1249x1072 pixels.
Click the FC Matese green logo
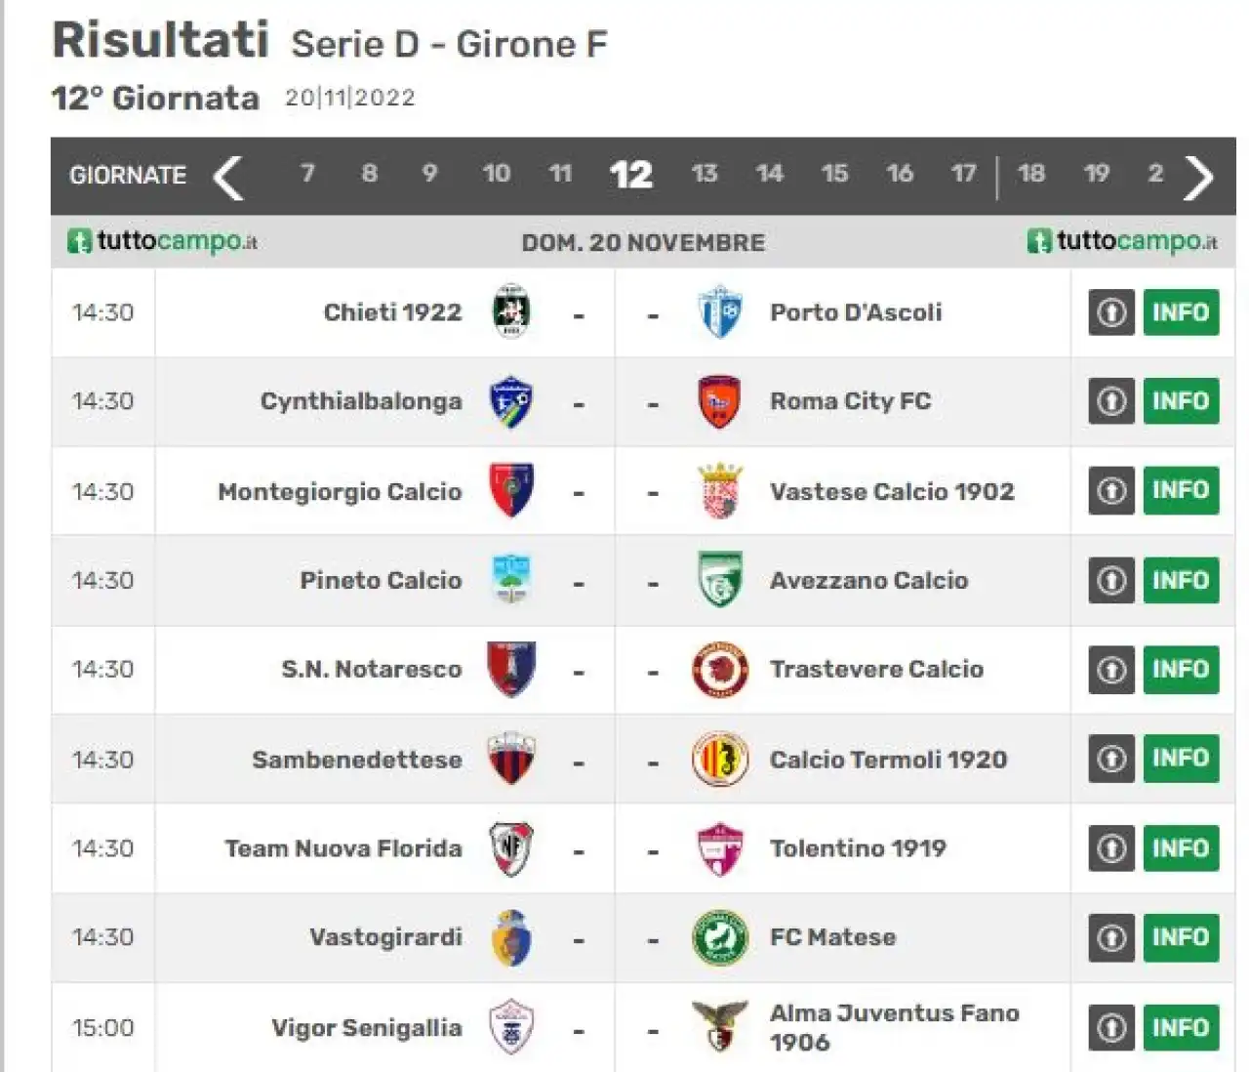(x=720, y=937)
